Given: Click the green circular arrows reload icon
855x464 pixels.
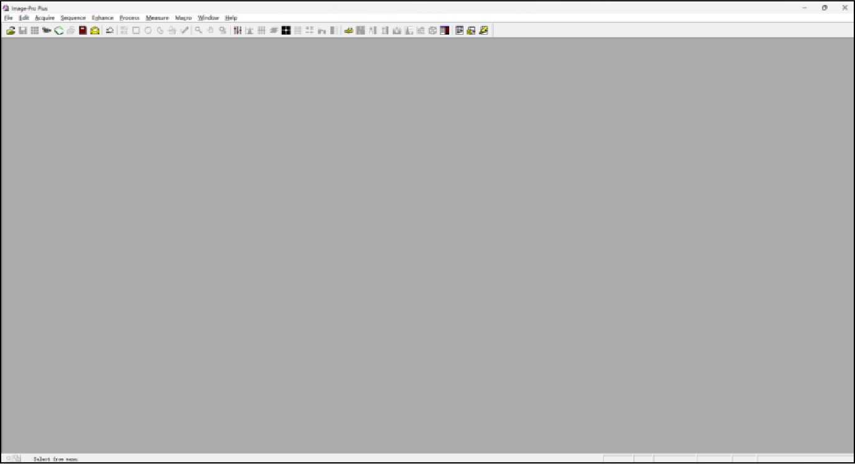Looking at the screenshot, I should [x=59, y=30].
